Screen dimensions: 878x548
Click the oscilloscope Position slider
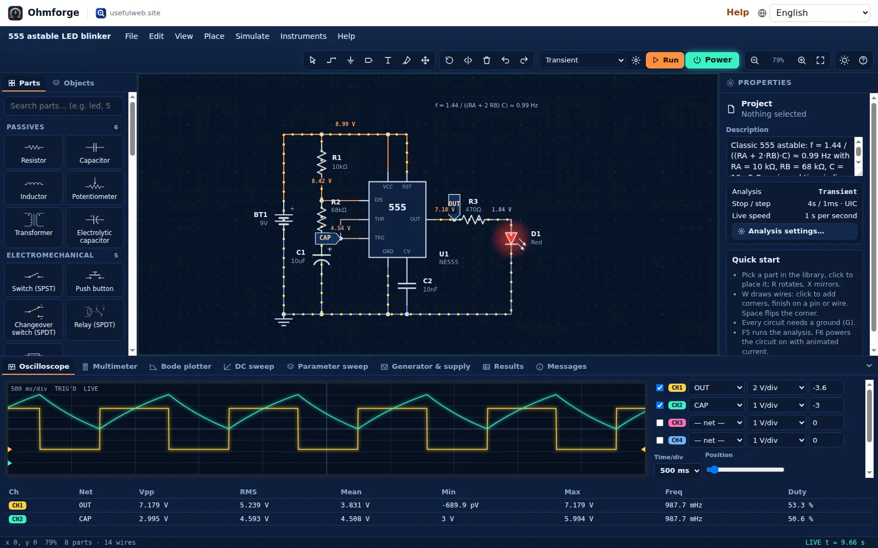[745, 470]
